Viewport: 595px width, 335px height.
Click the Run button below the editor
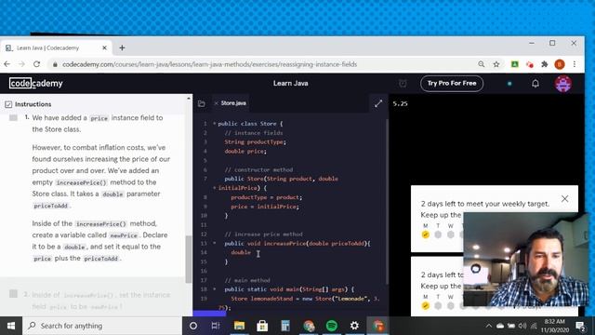tap(209, 314)
